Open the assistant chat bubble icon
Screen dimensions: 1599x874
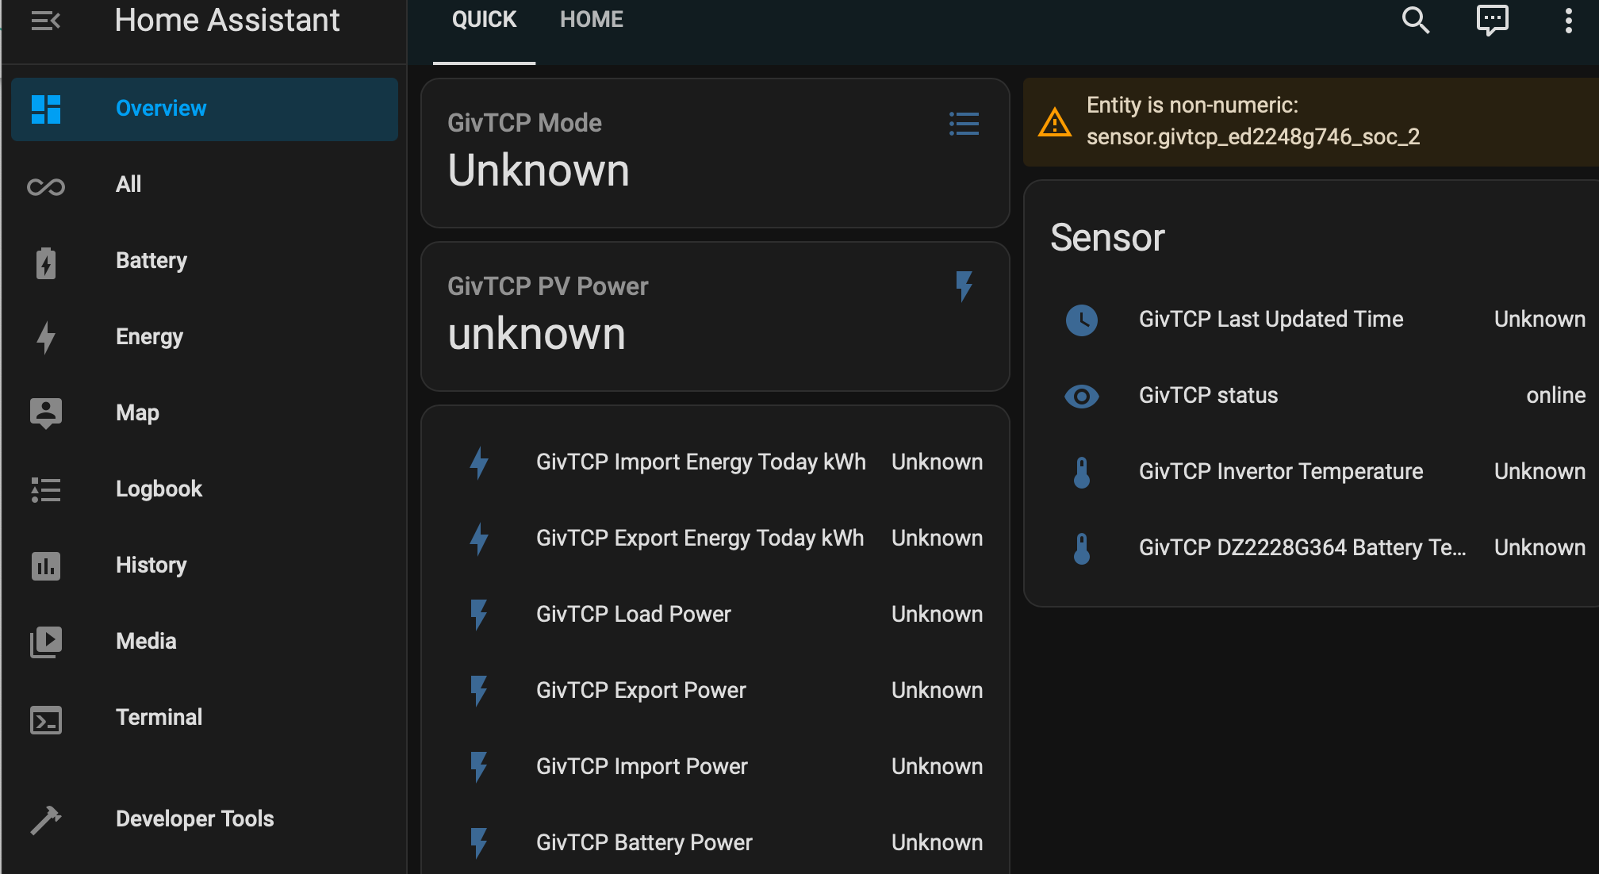[x=1492, y=20]
